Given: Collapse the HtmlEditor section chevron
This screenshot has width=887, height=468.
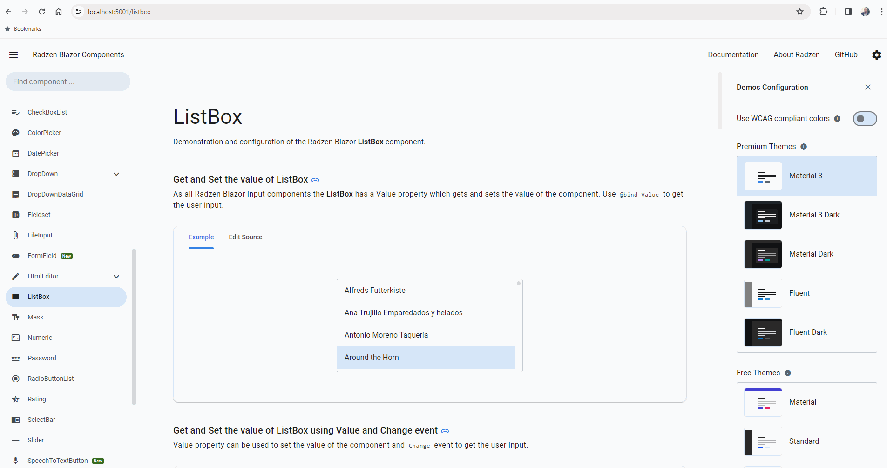Looking at the screenshot, I should 116,276.
